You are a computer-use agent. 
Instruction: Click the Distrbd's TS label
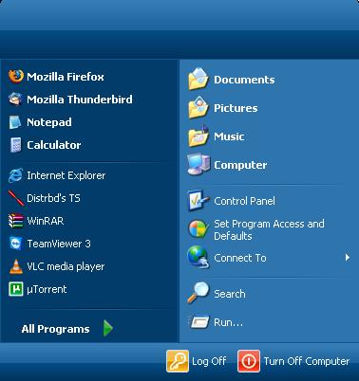(53, 198)
